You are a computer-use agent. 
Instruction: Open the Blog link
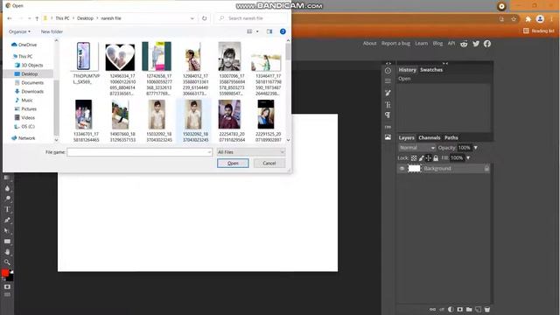pyautogui.click(x=437, y=44)
